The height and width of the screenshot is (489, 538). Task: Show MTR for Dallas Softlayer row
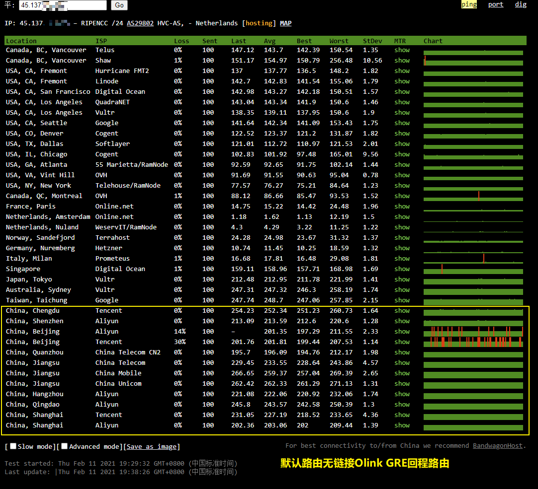pyautogui.click(x=402, y=143)
